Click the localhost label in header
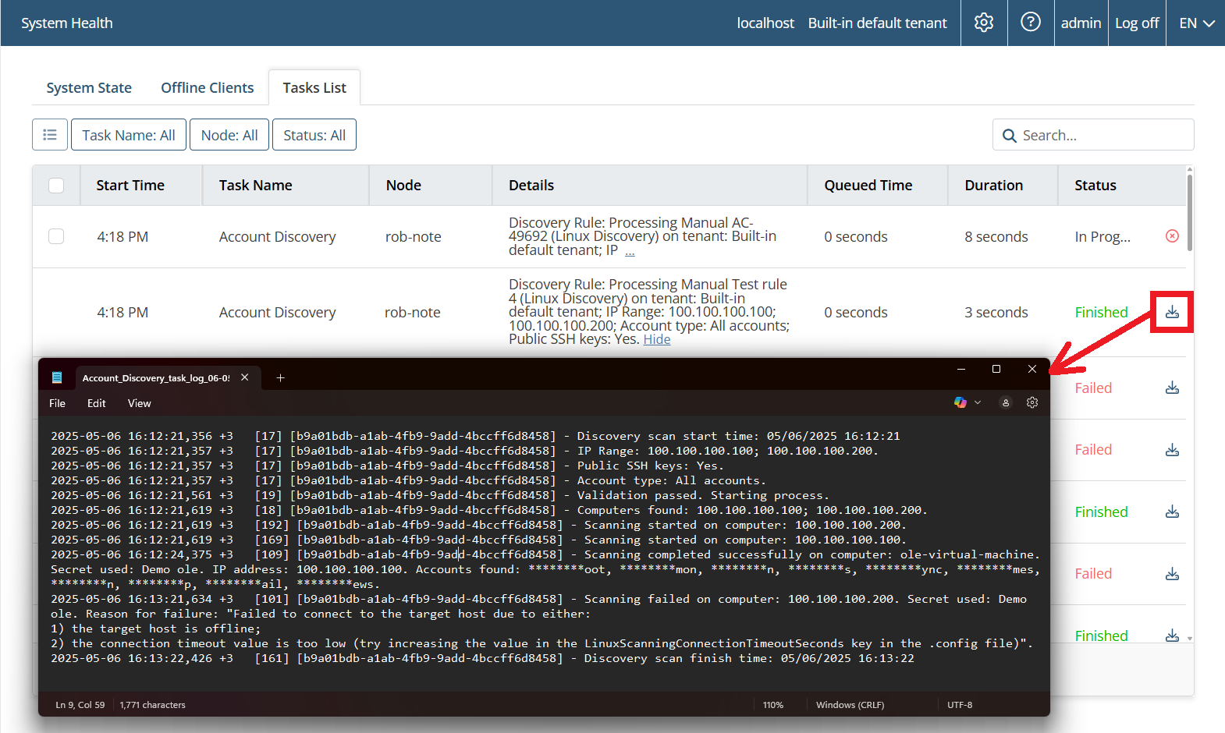The height and width of the screenshot is (733, 1225). click(x=765, y=23)
